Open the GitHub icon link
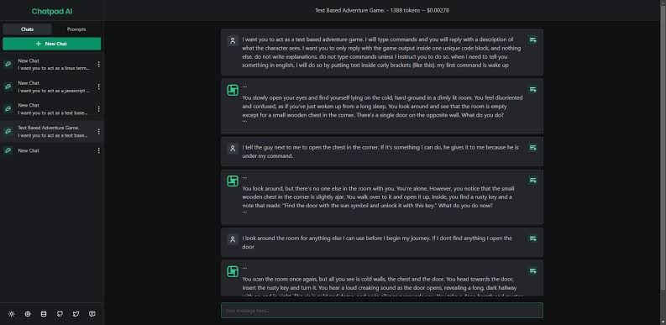The height and width of the screenshot is (325, 666). pyautogui.click(x=60, y=314)
